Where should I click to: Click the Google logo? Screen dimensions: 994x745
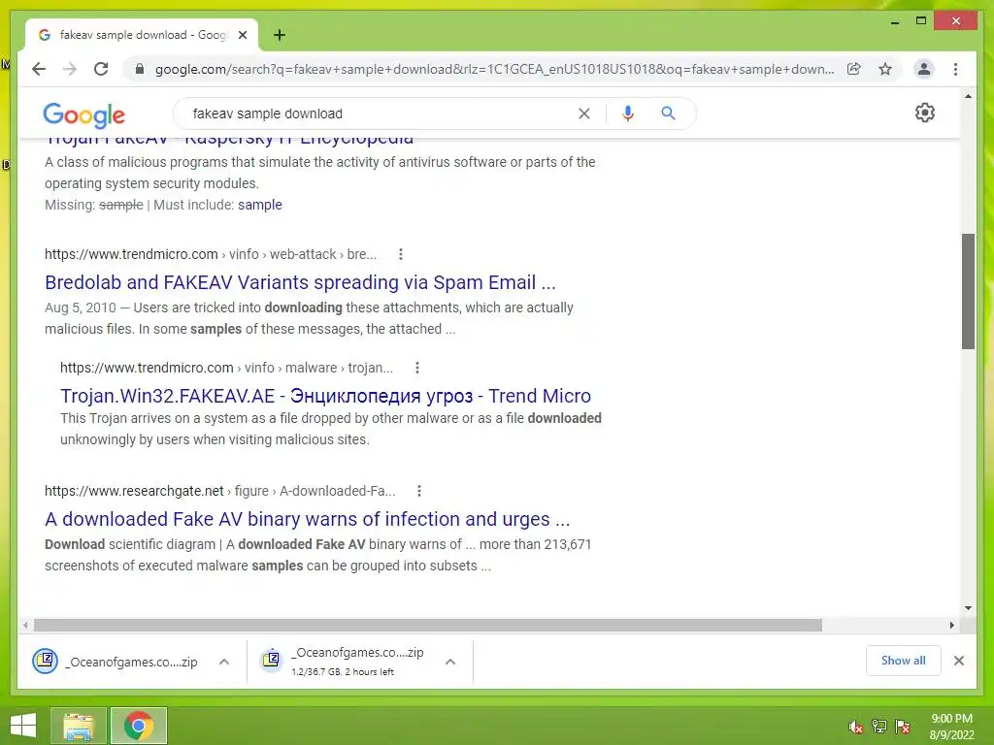coord(83,114)
